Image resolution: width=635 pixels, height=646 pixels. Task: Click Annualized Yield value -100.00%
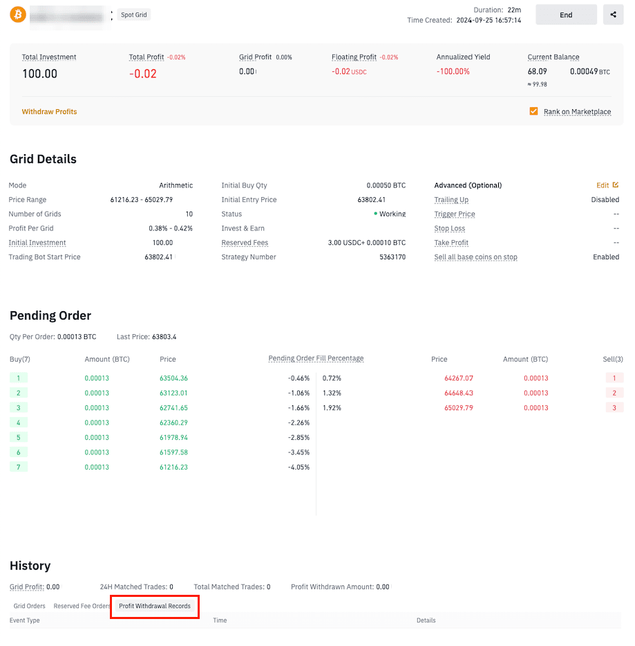(x=453, y=71)
